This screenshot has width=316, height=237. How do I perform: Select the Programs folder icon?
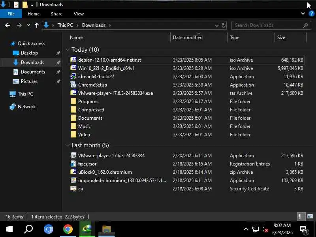click(73, 101)
